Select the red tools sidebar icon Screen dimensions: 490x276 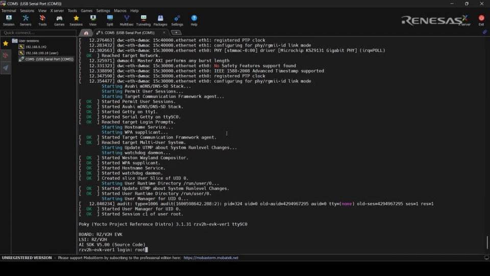[6, 56]
